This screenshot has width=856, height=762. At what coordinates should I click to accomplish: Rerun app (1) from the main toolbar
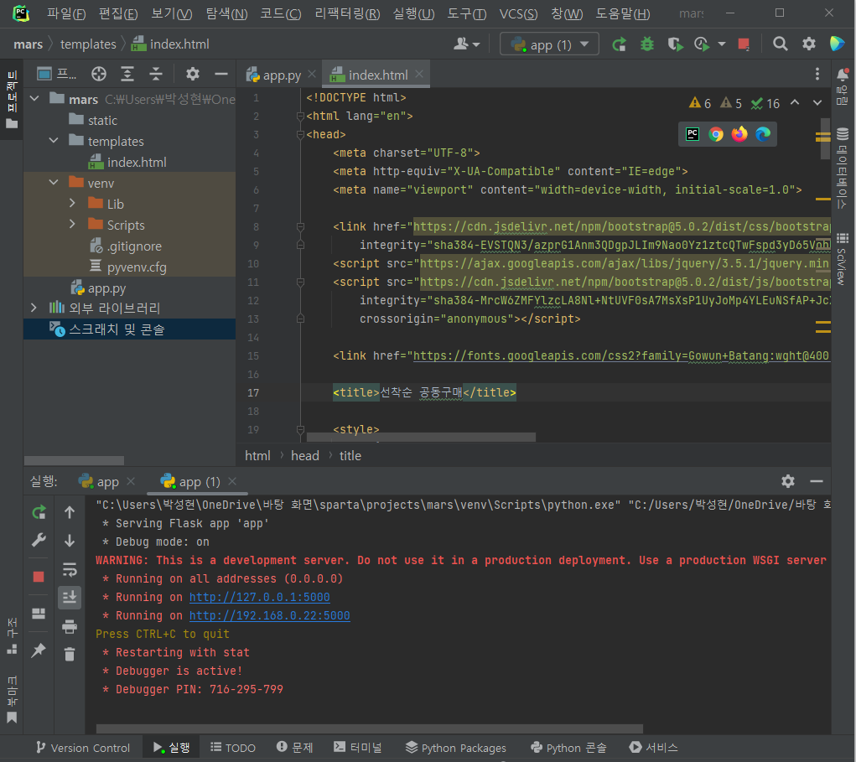619,44
